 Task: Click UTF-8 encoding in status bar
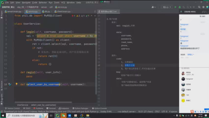pos(164,112)
